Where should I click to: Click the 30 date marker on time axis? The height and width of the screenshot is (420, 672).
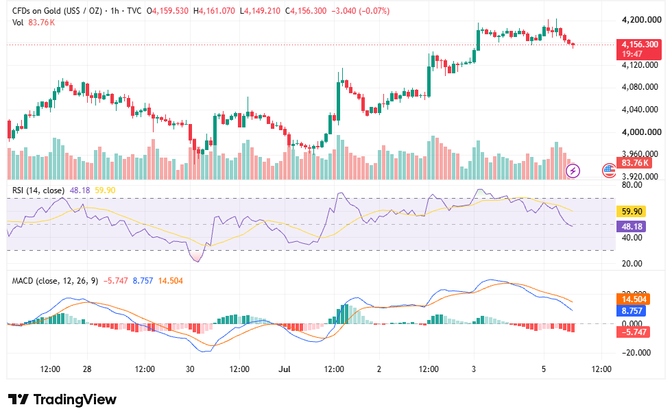(190, 369)
